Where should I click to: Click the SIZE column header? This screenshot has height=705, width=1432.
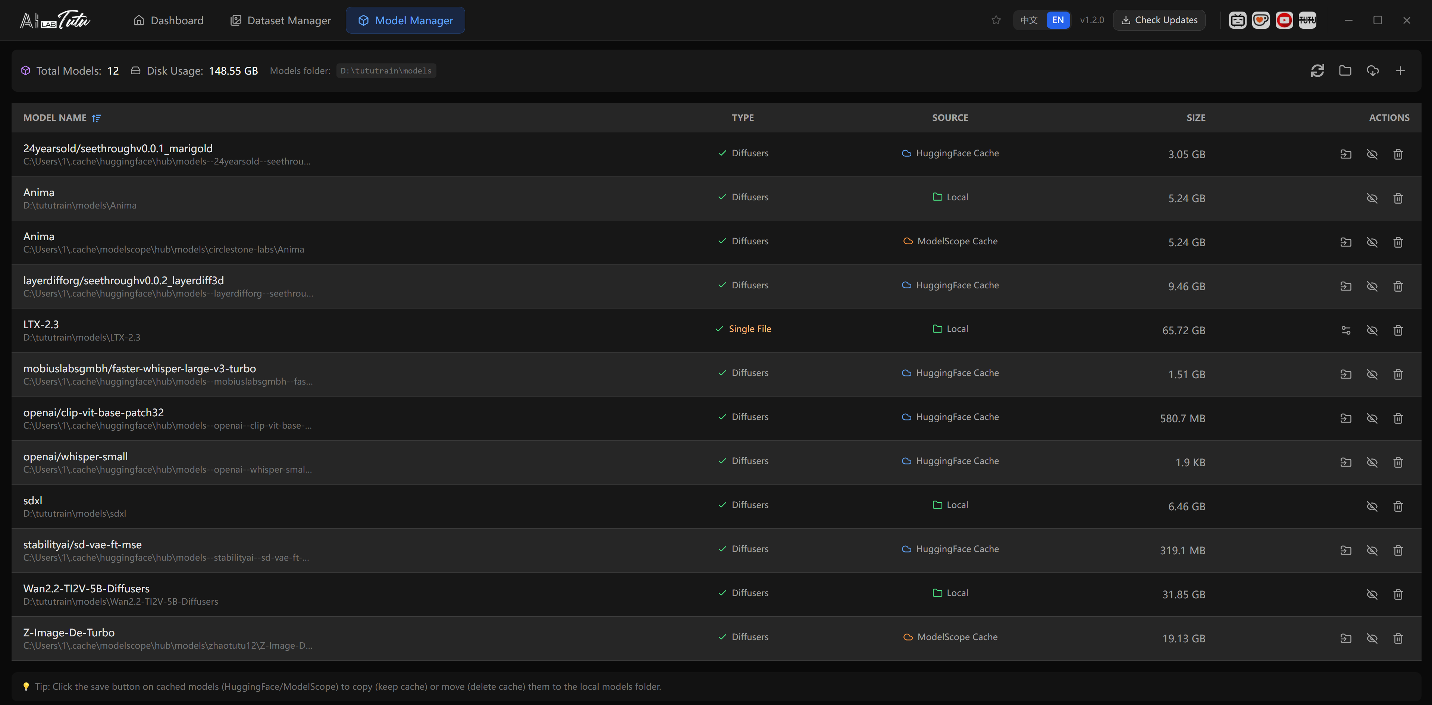(x=1196, y=117)
